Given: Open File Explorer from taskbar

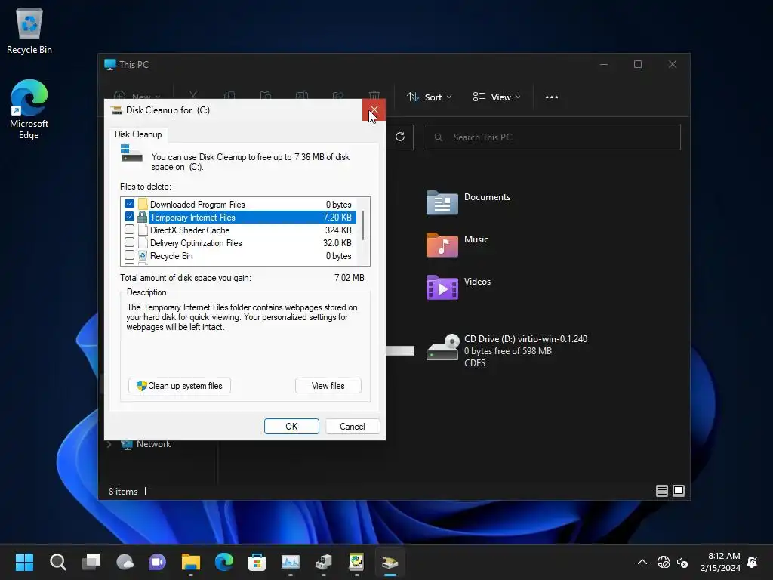Looking at the screenshot, I should point(191,562).
